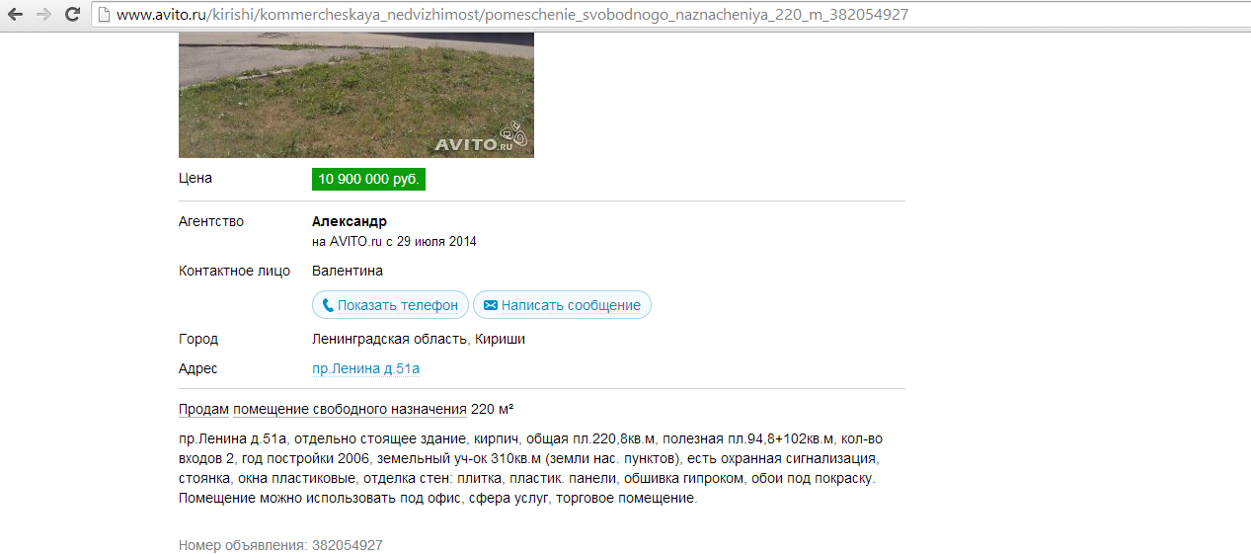Click the Продам link in the title
Screen dimensions: 1251x554
pos(203,409)
